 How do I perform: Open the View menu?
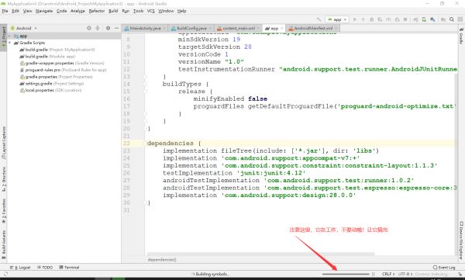pos(27,11)
